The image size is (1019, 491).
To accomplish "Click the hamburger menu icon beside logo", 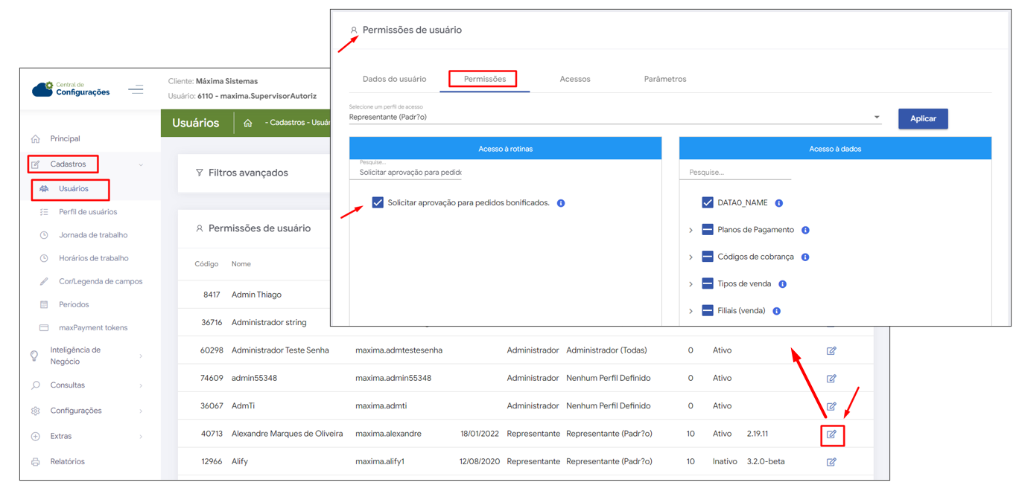I will coord(136,90).
